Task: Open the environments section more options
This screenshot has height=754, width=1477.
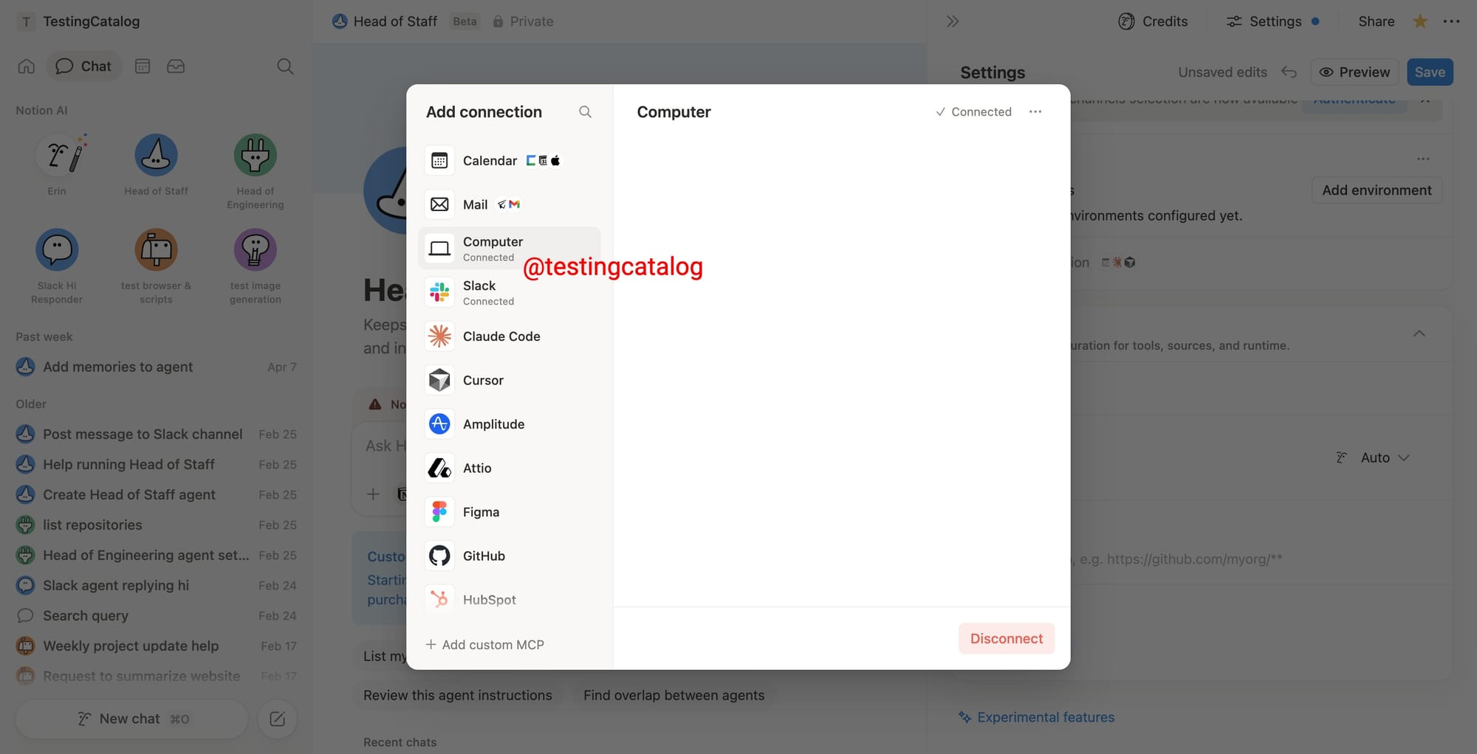Action: 1423,159
